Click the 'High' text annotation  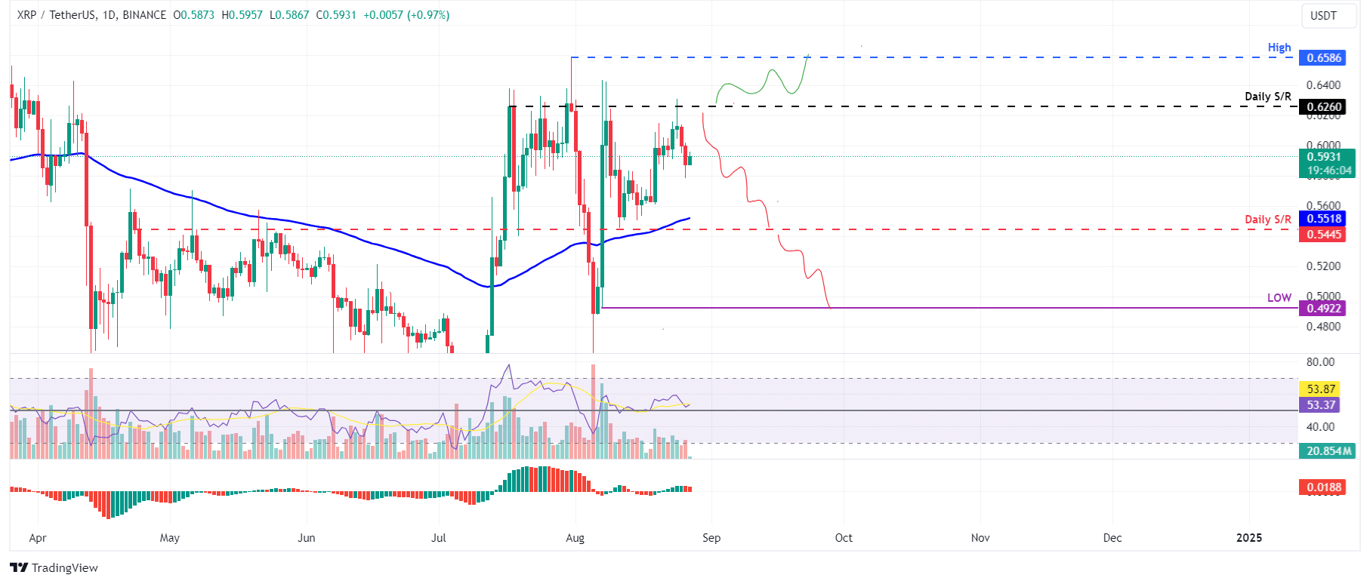click(x=1279, y=48)
